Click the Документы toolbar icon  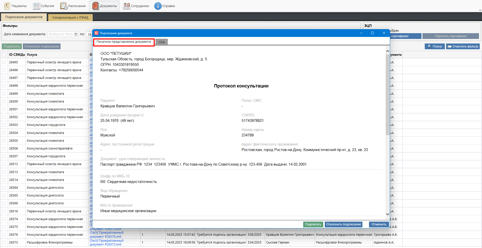click(x=95, y=6)
